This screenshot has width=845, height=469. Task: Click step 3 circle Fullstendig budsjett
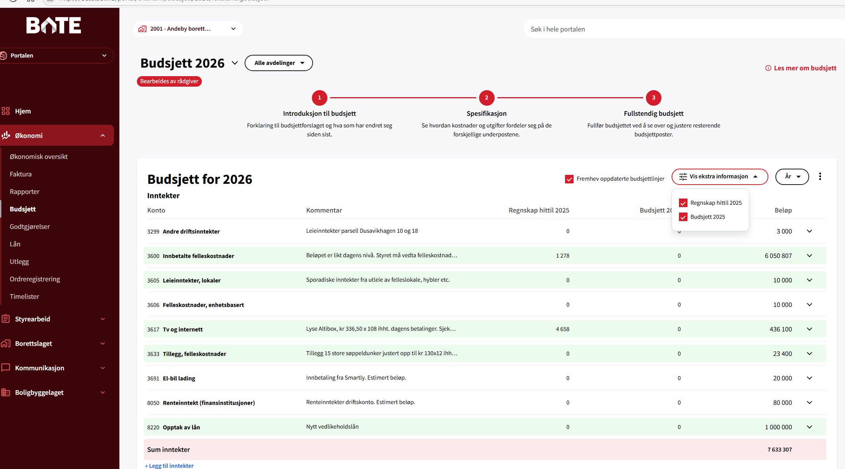tap(653, 98)
